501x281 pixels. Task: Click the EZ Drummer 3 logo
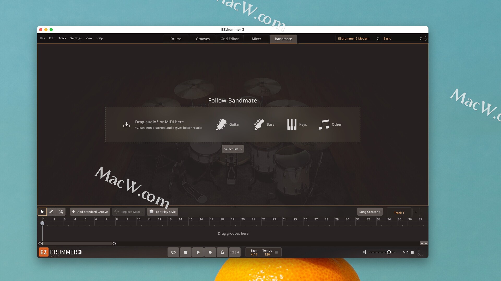tap(60, 252)
